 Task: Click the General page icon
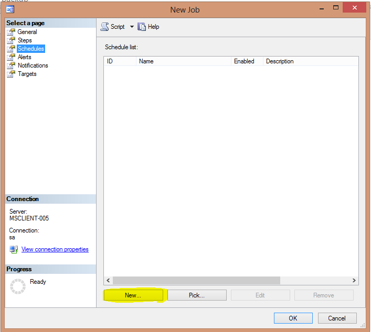point(11,32)
